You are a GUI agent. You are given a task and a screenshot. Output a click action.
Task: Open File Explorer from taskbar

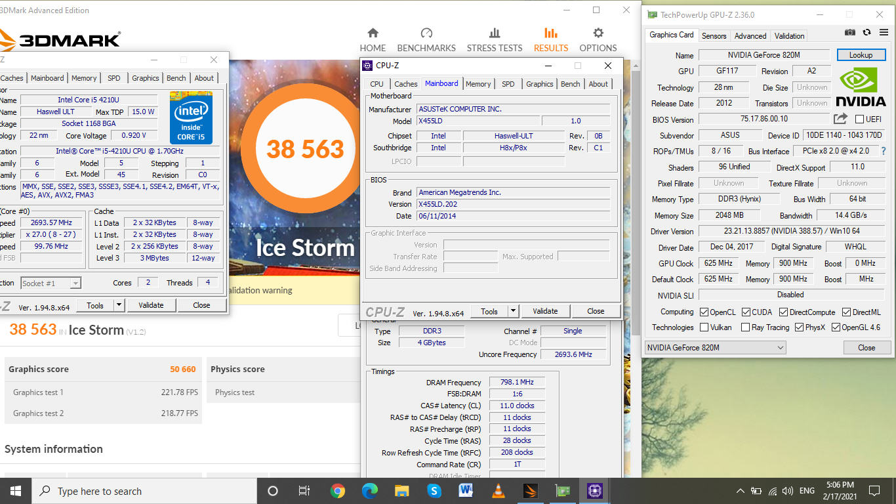(x=402, y=491)
